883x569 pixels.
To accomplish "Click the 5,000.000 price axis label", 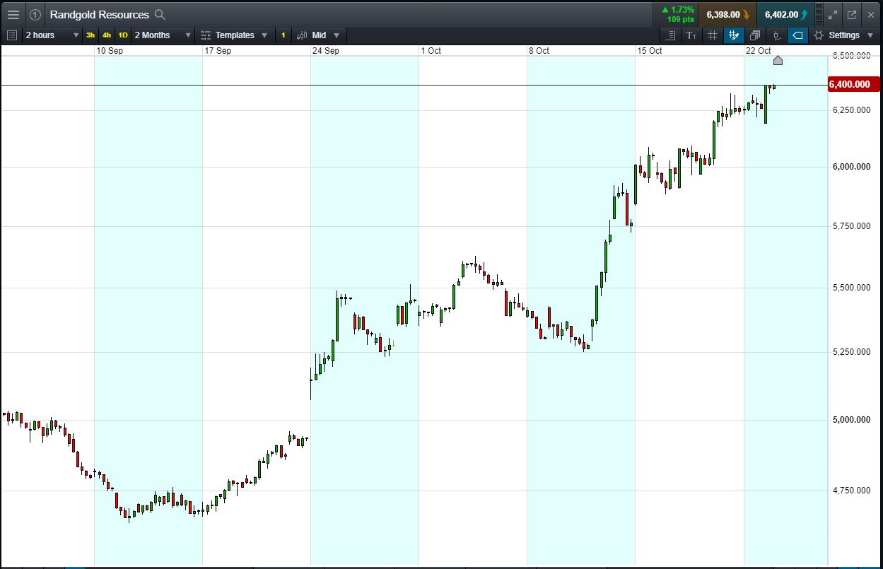I will tap(850, 420).
